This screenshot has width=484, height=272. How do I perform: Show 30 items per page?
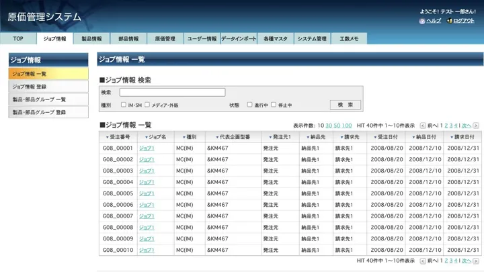(x=329, y=126)
